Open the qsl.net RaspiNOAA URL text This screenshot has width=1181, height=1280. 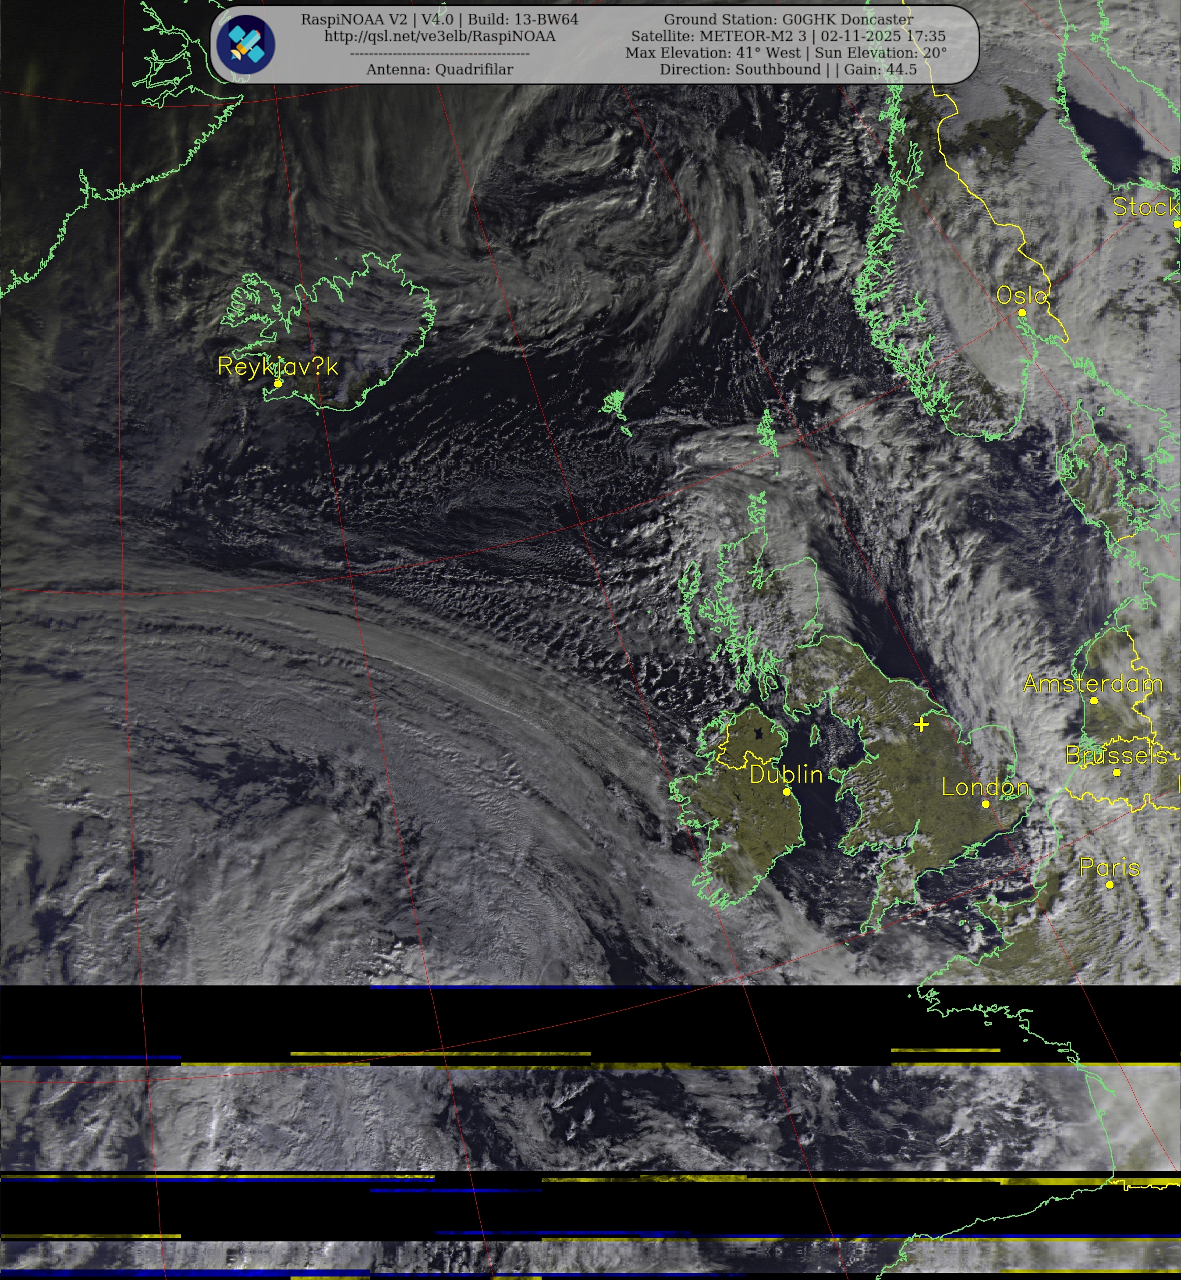coord(440,36)
